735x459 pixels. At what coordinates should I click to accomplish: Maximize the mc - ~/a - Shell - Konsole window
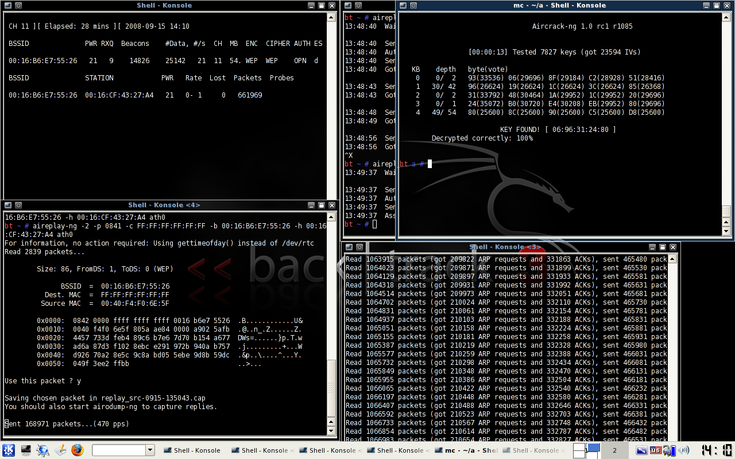click(x=716, y=5)
